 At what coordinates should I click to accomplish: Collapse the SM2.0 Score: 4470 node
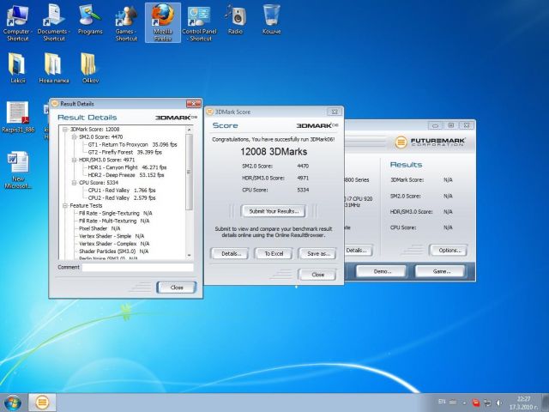(x=75, y=137)
